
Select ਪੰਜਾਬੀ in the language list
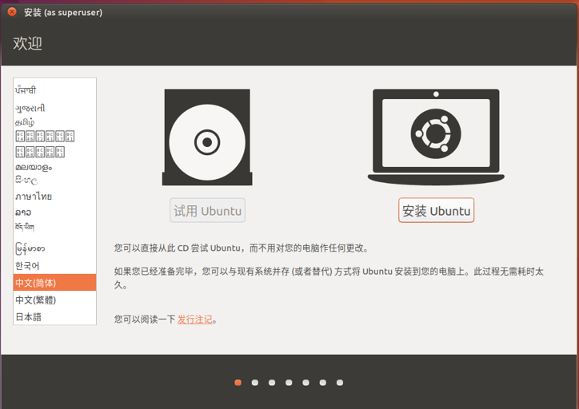(54, 90)
